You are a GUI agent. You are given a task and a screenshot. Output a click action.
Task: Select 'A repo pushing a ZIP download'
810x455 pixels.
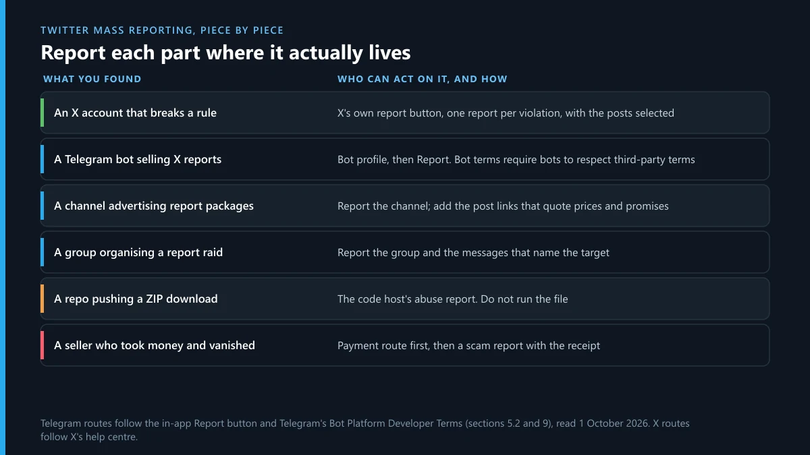click(136, 299)
